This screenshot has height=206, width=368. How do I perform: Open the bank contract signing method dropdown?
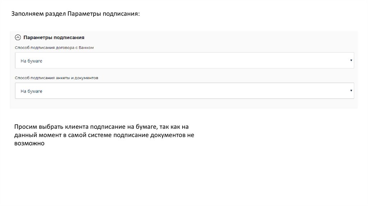tap(184, 61)
